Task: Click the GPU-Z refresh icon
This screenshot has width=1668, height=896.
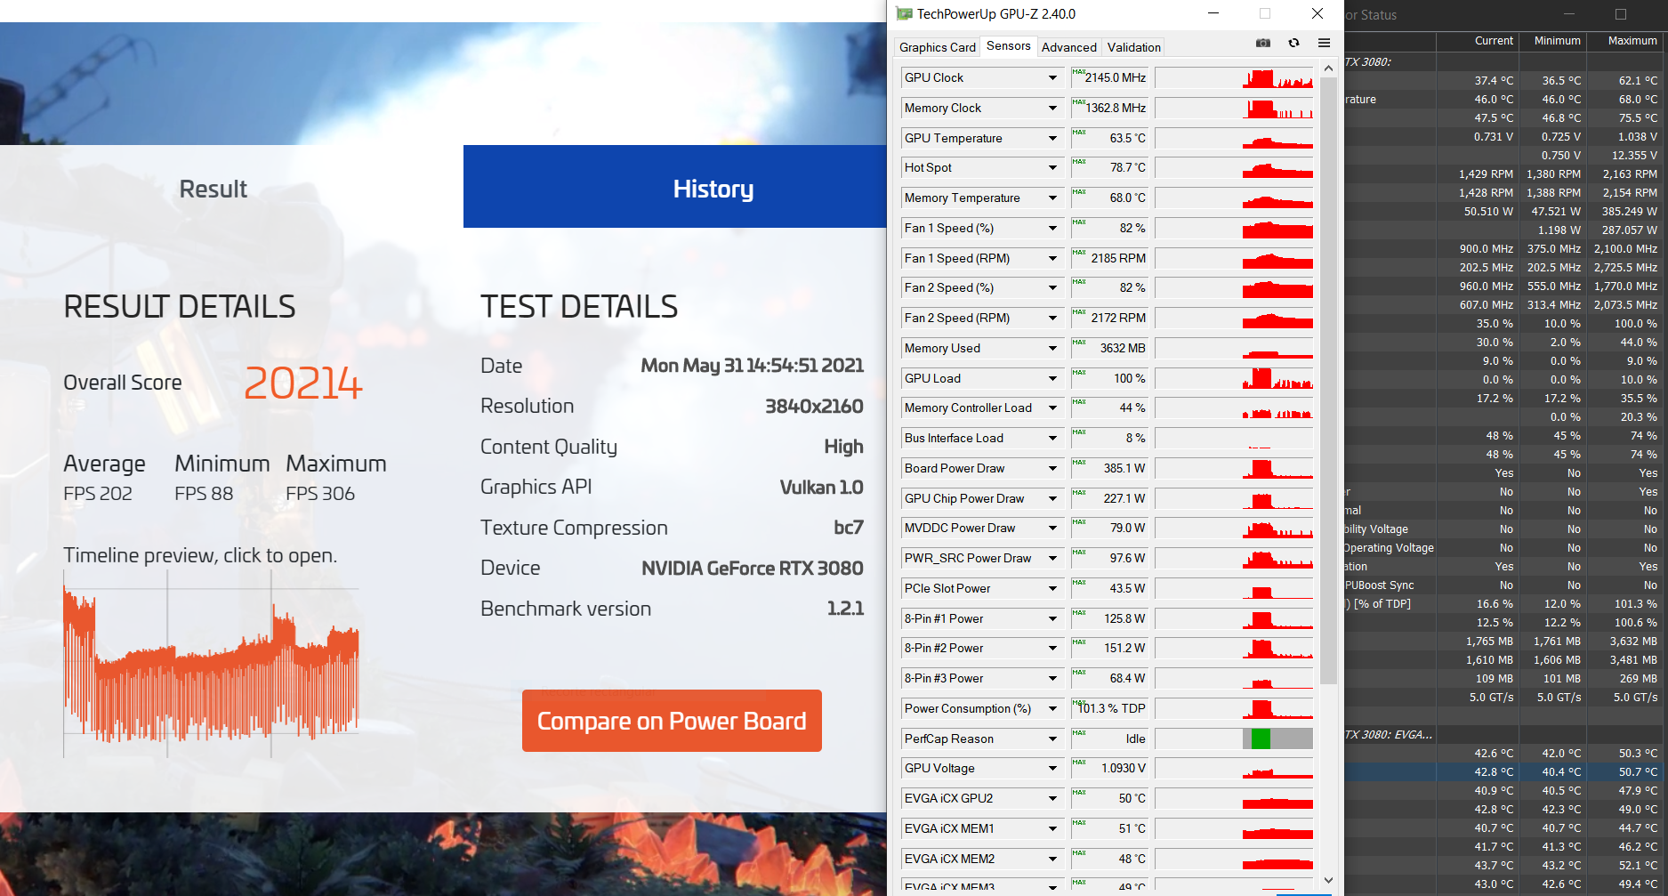Action: click(1293, 43)
